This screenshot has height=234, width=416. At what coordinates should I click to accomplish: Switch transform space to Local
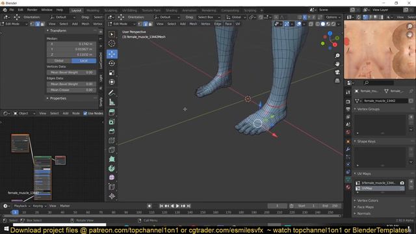pos(84,60)
